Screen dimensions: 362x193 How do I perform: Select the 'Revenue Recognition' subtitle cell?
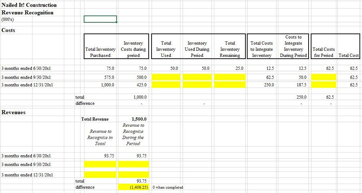click(27, 13)
